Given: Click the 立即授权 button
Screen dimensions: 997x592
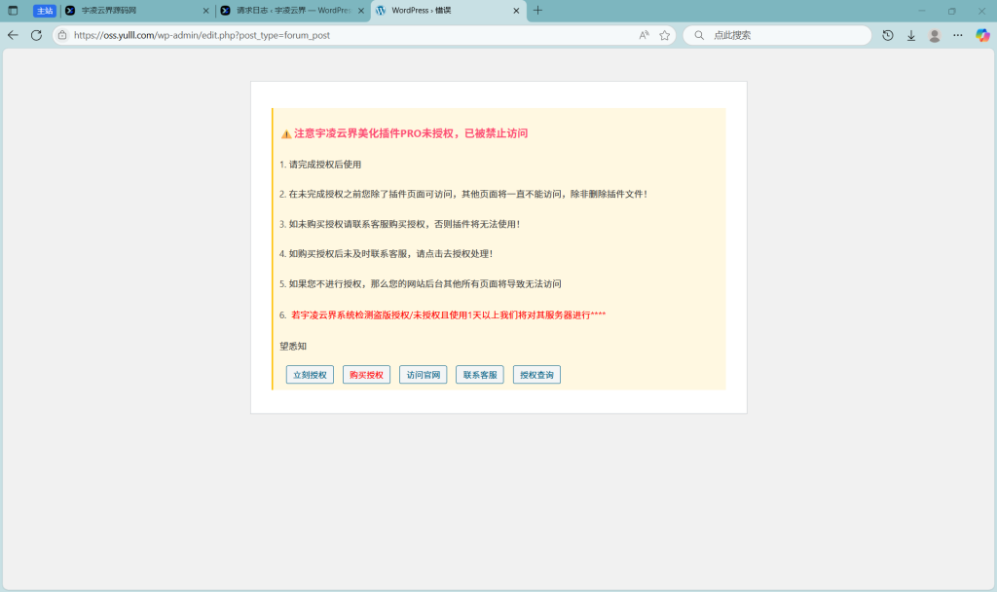Looking at the screenshot, I should 309,374.
